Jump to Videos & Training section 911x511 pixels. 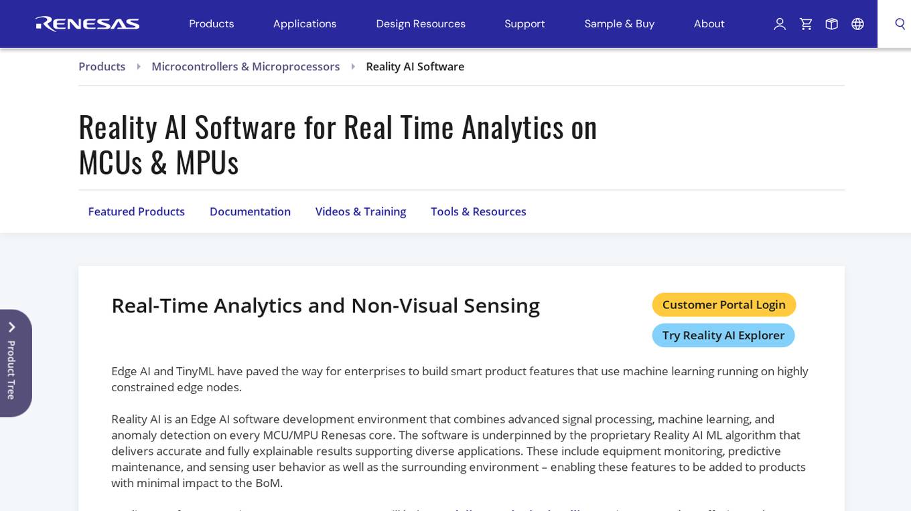coord(360,211)
